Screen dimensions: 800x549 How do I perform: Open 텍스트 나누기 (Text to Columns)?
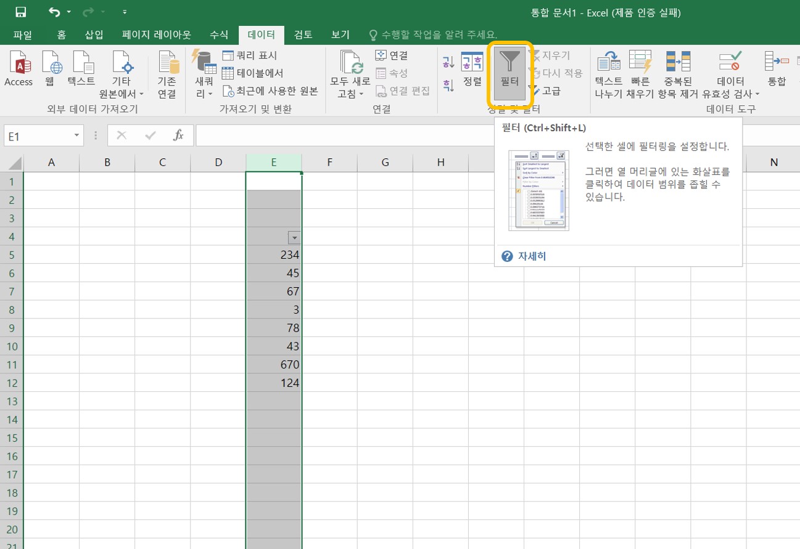(609, 73)
